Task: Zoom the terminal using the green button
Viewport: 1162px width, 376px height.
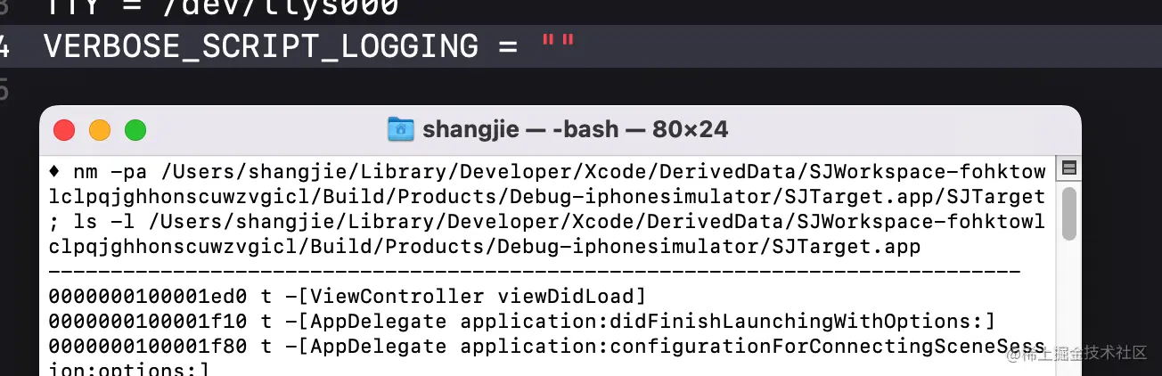Action: (135, 130)
